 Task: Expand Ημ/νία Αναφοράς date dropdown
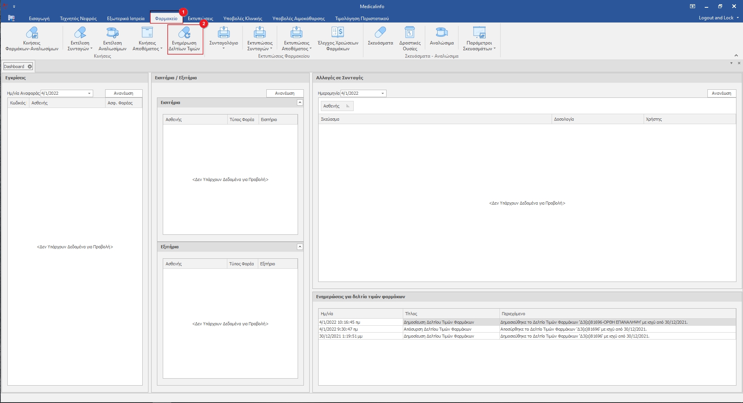(x=89, y=94)
